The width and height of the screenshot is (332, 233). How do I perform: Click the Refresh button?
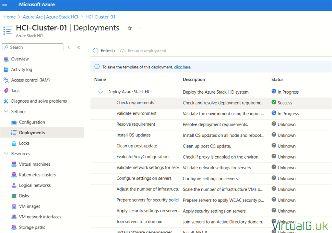click(x=104, y=50)
